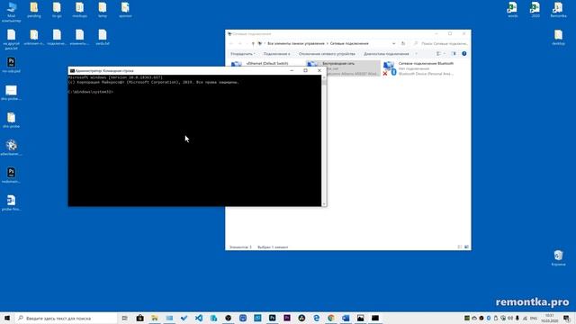The image size is (576, 324).
Task: Select Command Prompt on the taskbar
Action: pos(375,318)
